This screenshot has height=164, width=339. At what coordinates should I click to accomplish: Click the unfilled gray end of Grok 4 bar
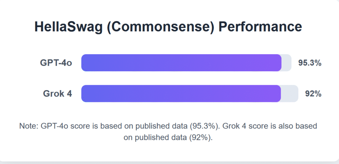point(290,93)
